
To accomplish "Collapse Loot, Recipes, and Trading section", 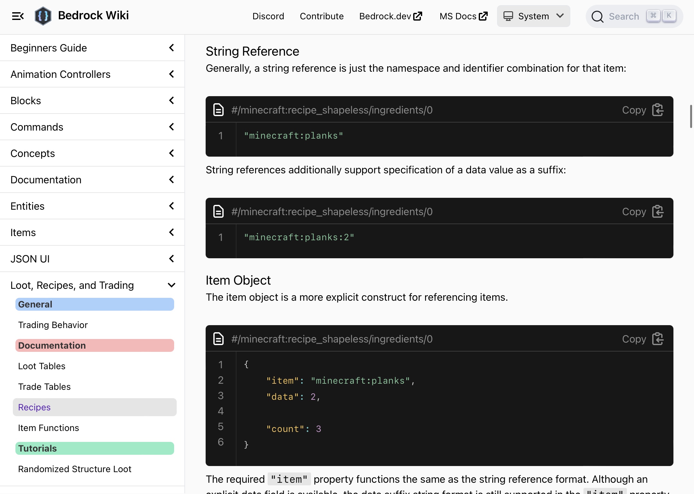I will click(x=92, y=285).
